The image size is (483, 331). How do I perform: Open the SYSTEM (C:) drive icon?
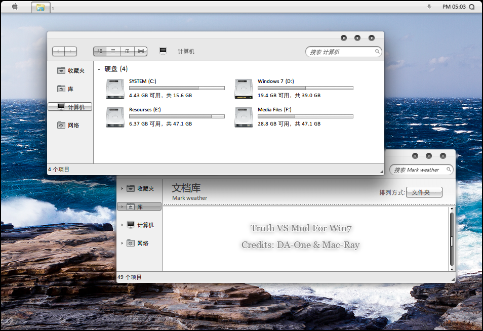(x=115, y=89)
